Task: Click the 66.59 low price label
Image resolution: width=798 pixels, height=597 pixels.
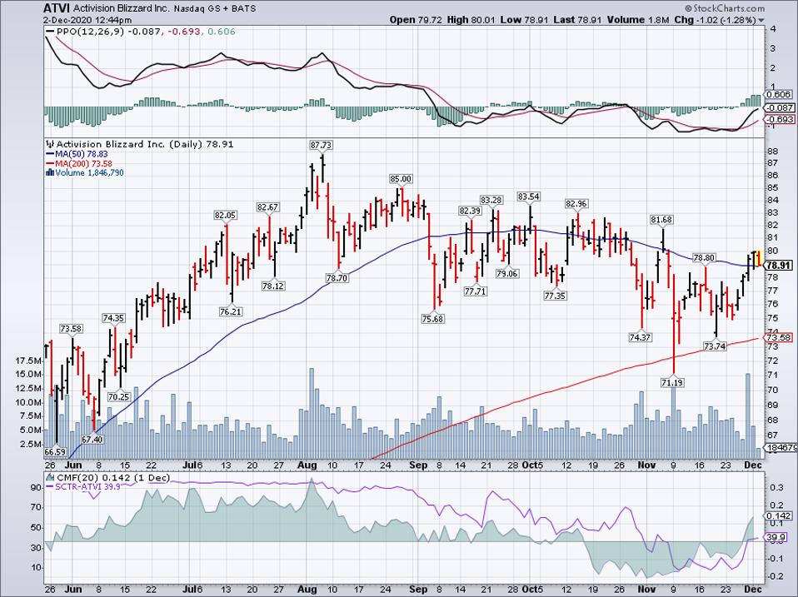Action: [55, 451]
